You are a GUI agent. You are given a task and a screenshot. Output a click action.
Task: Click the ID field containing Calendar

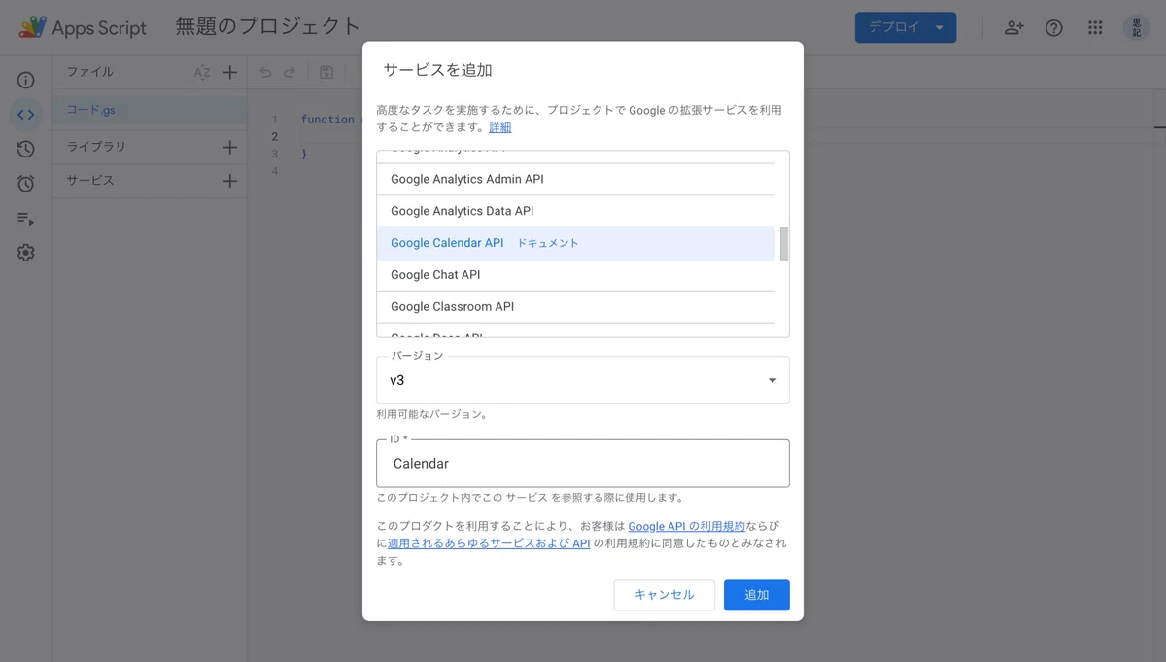coord(583,464)
